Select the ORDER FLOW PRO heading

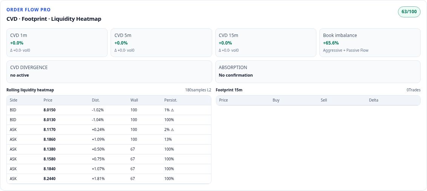29,9
